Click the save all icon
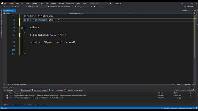 point(18,7)
